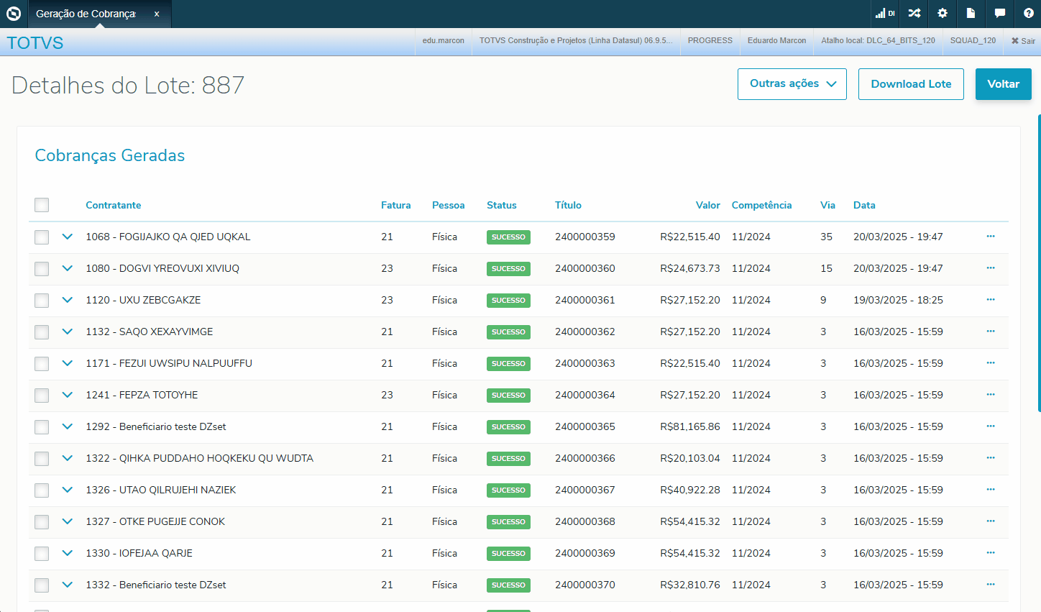Viewport: 1041px width, 612px height.
Task: Expand row 1332 Beneficiario teste DZset details
Action: tap(68, 585)
